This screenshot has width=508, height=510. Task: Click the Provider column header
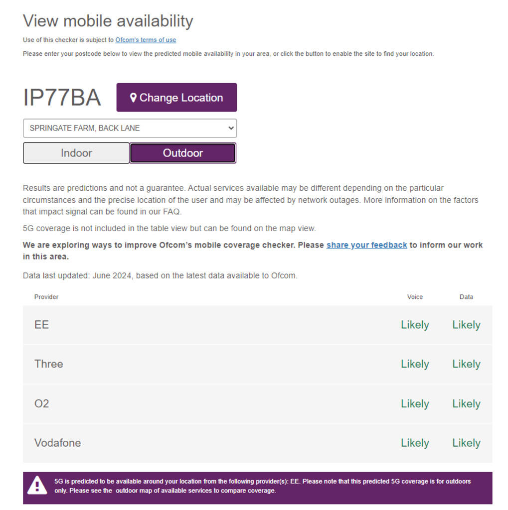tap(46, 297)
